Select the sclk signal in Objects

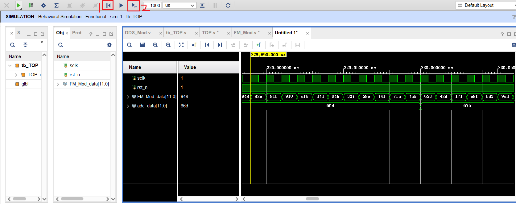[74, 65]
